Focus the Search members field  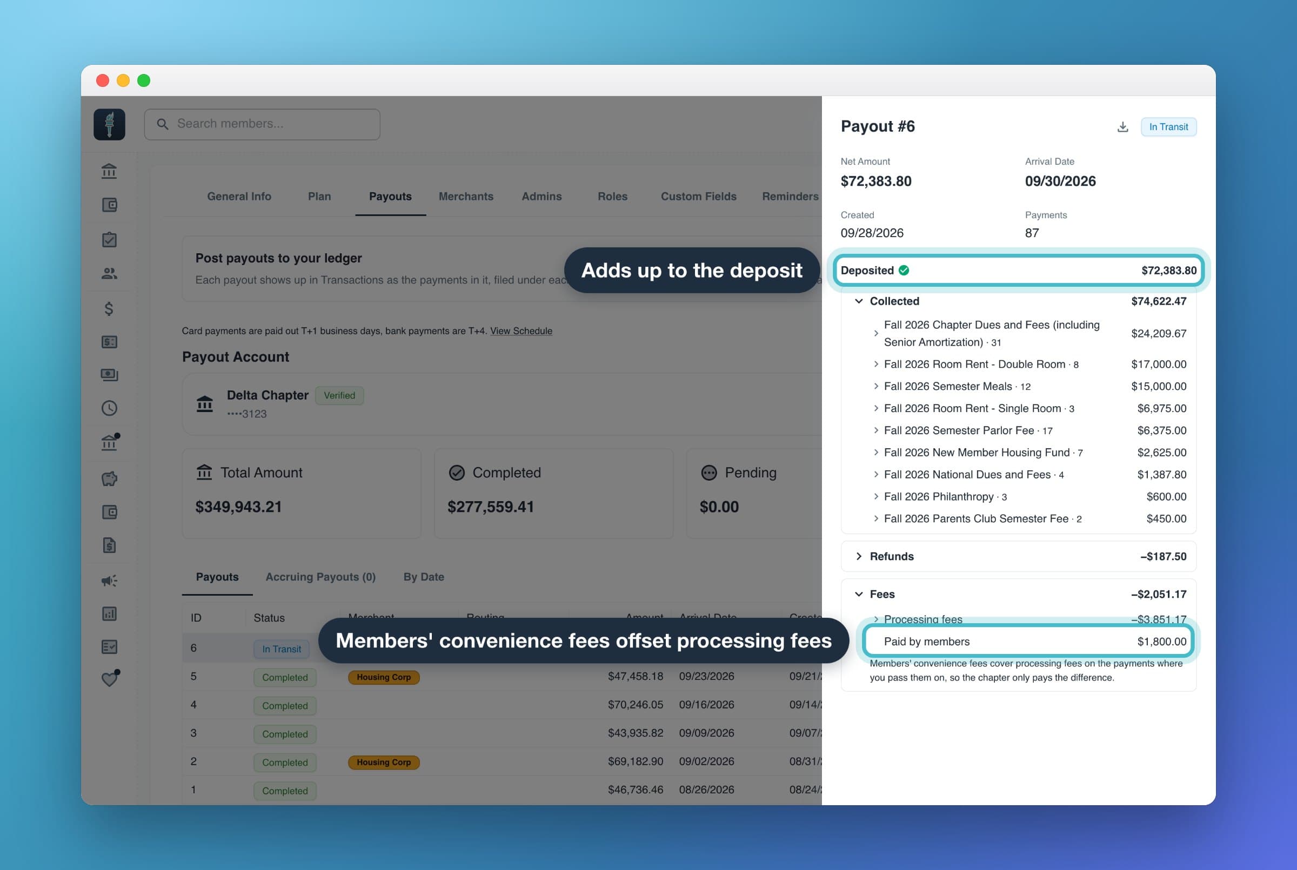pyautogui.click(x=262, y=124)
